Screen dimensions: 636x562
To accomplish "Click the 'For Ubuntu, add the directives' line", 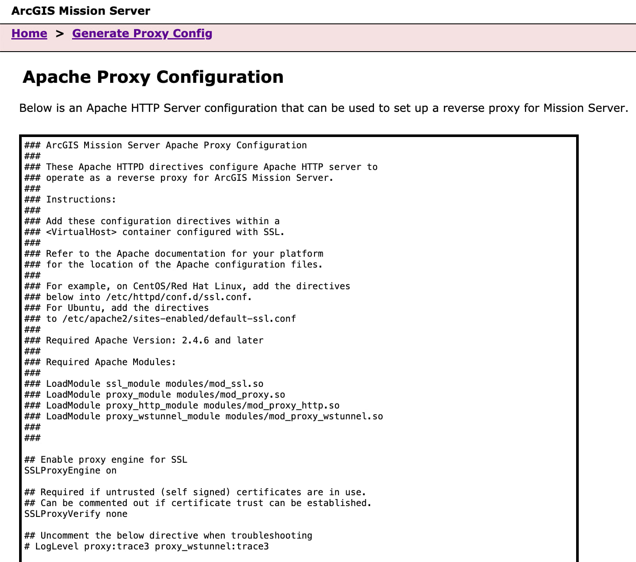I will coord(116,308).
